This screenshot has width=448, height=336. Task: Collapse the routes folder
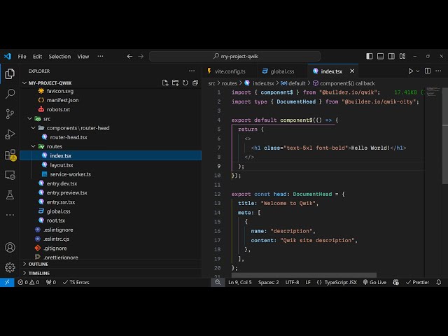54,146
